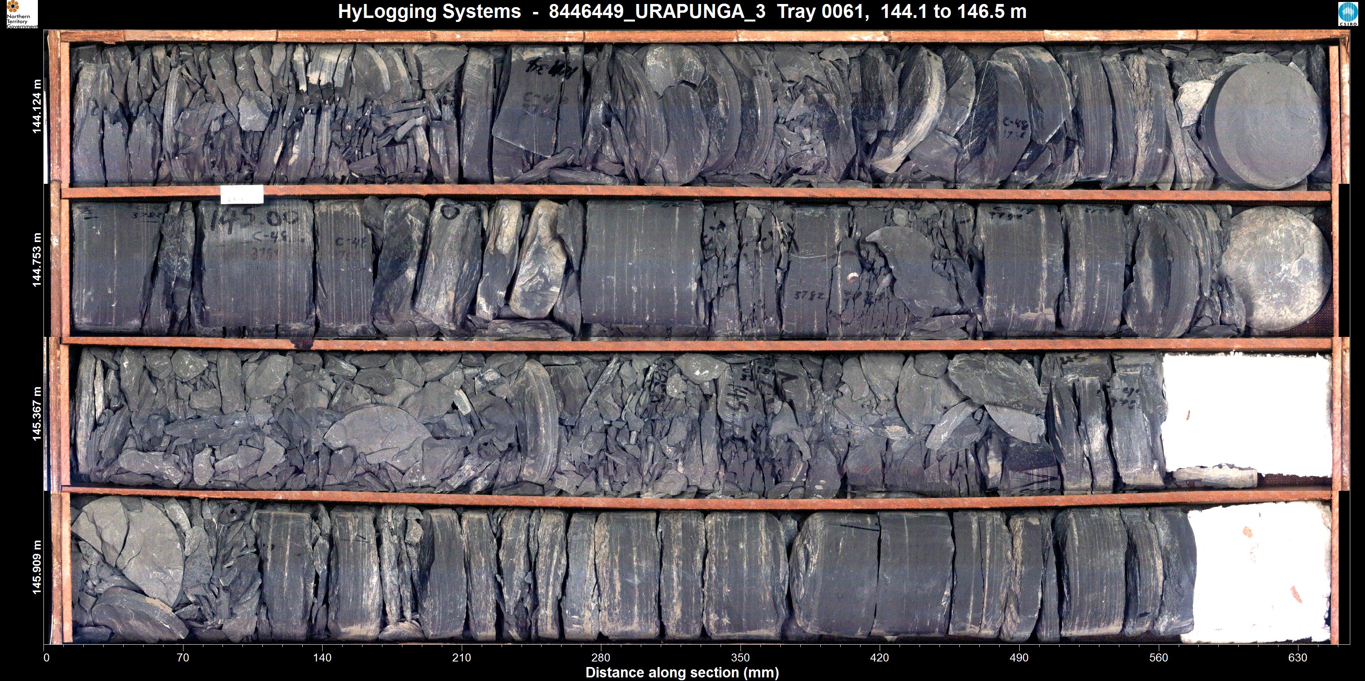
Task: Click the 210 mm axis tick label
Action: (x=461, y=658)
